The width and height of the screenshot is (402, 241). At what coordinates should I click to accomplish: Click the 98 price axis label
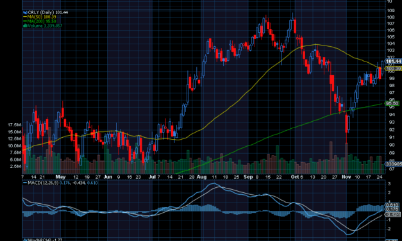(x=392, y=86)
